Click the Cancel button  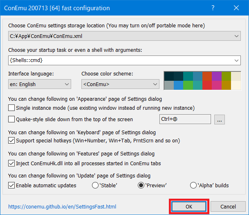pyautogui.click(x=228, y=206)
